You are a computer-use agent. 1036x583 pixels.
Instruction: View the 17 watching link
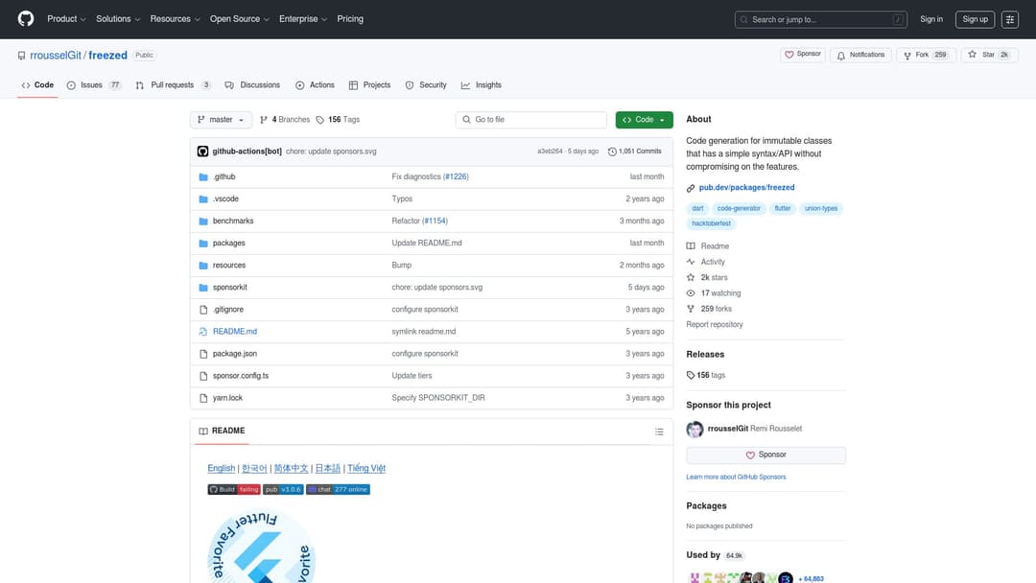720,293
